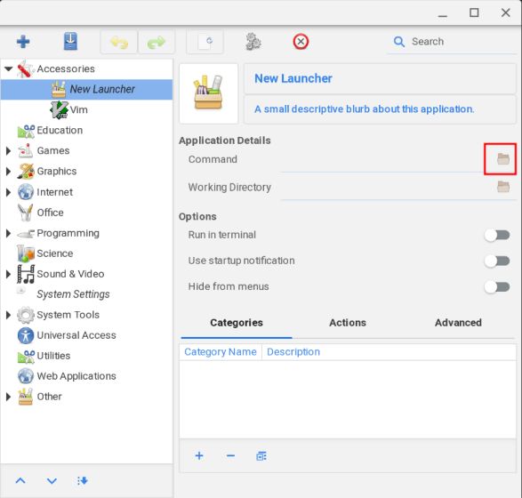Switch to the Actions tab
522x498 pixels.
(348, 323)
